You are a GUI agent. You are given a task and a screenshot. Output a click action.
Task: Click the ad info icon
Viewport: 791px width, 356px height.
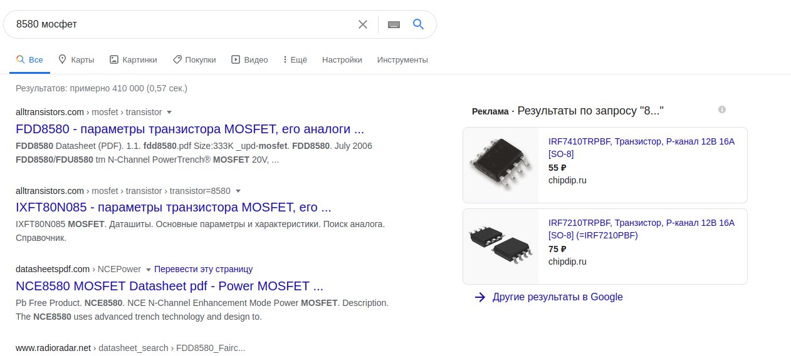coord(722,109)
